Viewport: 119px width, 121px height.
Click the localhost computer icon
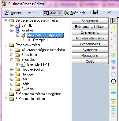pyautogui.click(x=17, y=30)
